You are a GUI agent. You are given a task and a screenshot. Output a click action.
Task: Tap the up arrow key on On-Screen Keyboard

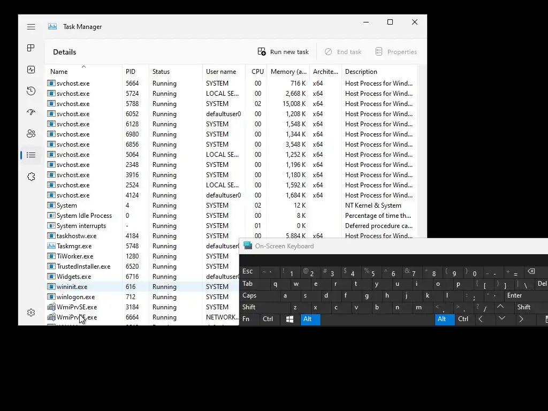click(500, 307)
